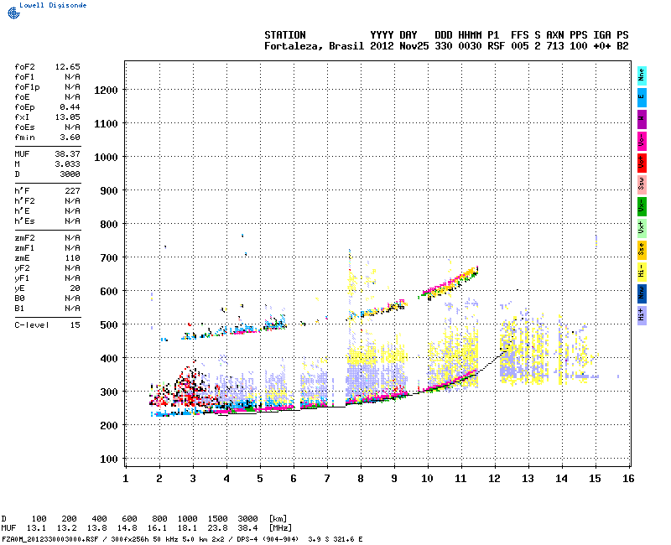Pick the yellow Hi- legend swatch
This screenshot has height=545, width=671.
(642, 272)
